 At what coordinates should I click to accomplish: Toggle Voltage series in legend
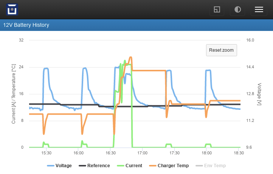(59, 166)
